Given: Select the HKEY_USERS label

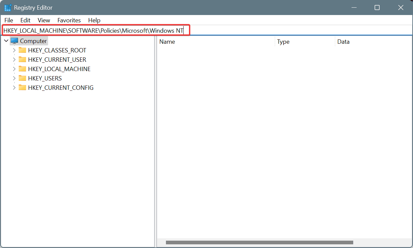Looking at the screenshot, I should 45,78.
